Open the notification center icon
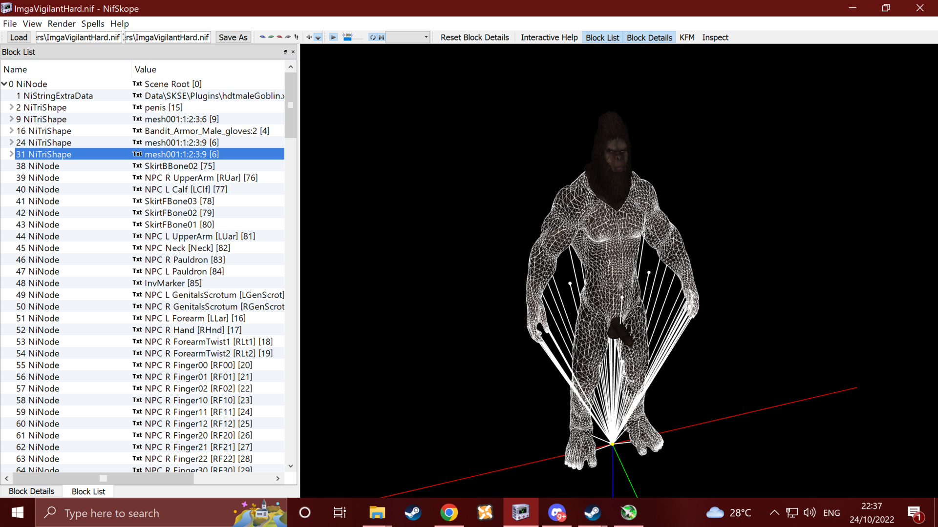The image size is (938, 527). [915, 513]
